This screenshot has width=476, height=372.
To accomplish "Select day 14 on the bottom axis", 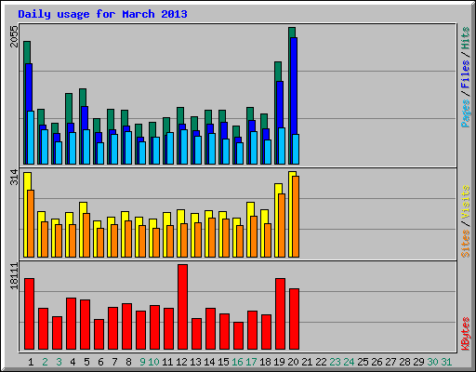I will [x=209, y=362].
